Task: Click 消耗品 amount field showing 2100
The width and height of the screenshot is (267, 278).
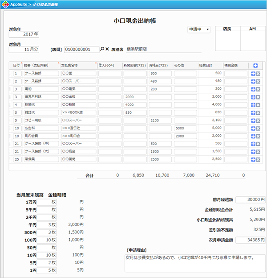Action: 160,120
